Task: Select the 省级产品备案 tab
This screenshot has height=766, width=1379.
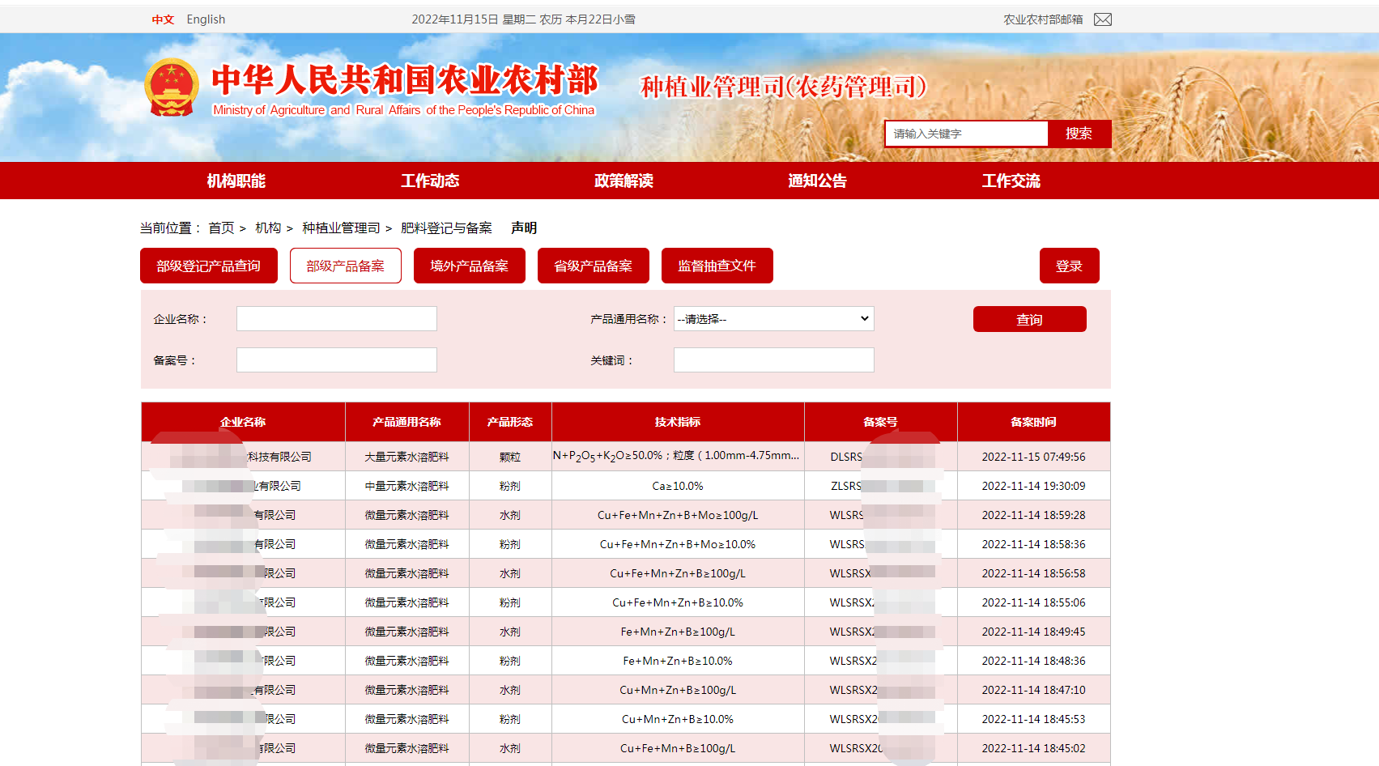Action: pos(594,266)
